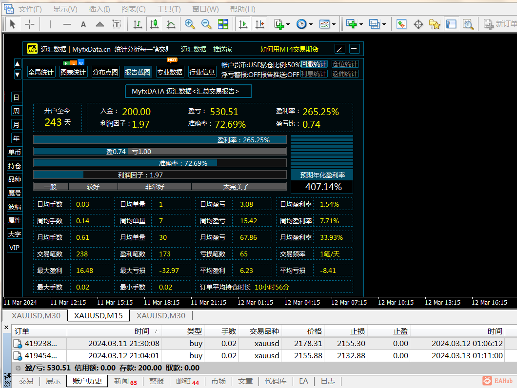Expand the periods dropdown arrow
Image resolution: width=517 pixels, height=388 pixels.
tap(311, 24)
